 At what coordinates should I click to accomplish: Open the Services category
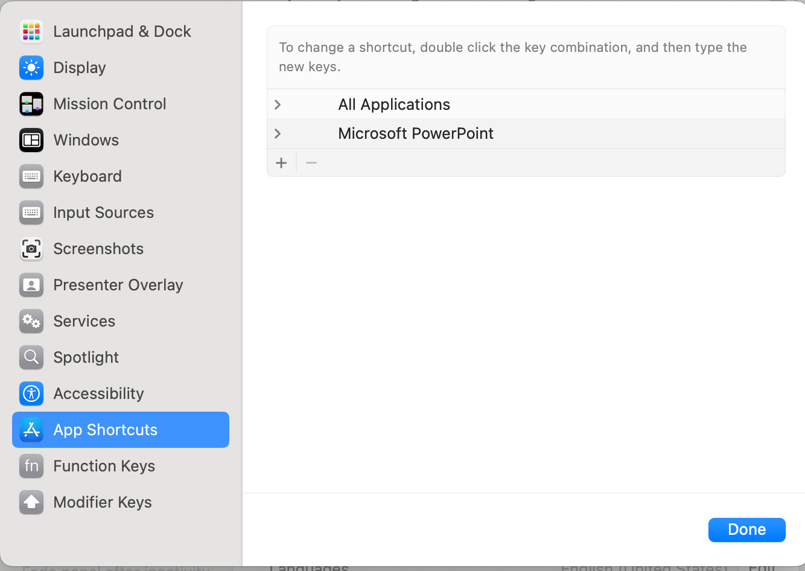pyautogui.click(x=121, y=321)
